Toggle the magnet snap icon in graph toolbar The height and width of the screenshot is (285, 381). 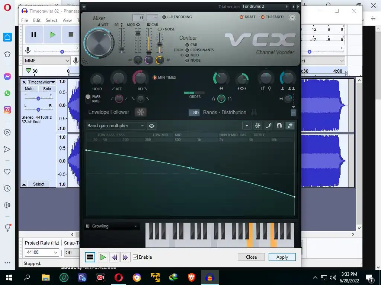(x=279, y=125)
